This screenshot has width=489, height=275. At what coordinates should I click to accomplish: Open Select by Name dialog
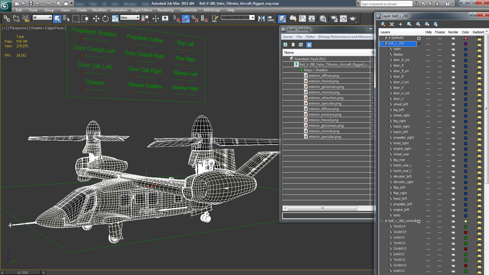(x=66, y=18)
